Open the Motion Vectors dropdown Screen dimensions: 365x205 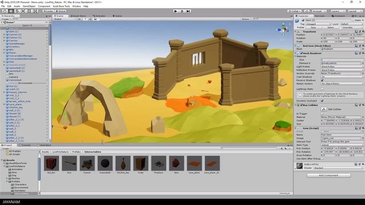[342, 84]
